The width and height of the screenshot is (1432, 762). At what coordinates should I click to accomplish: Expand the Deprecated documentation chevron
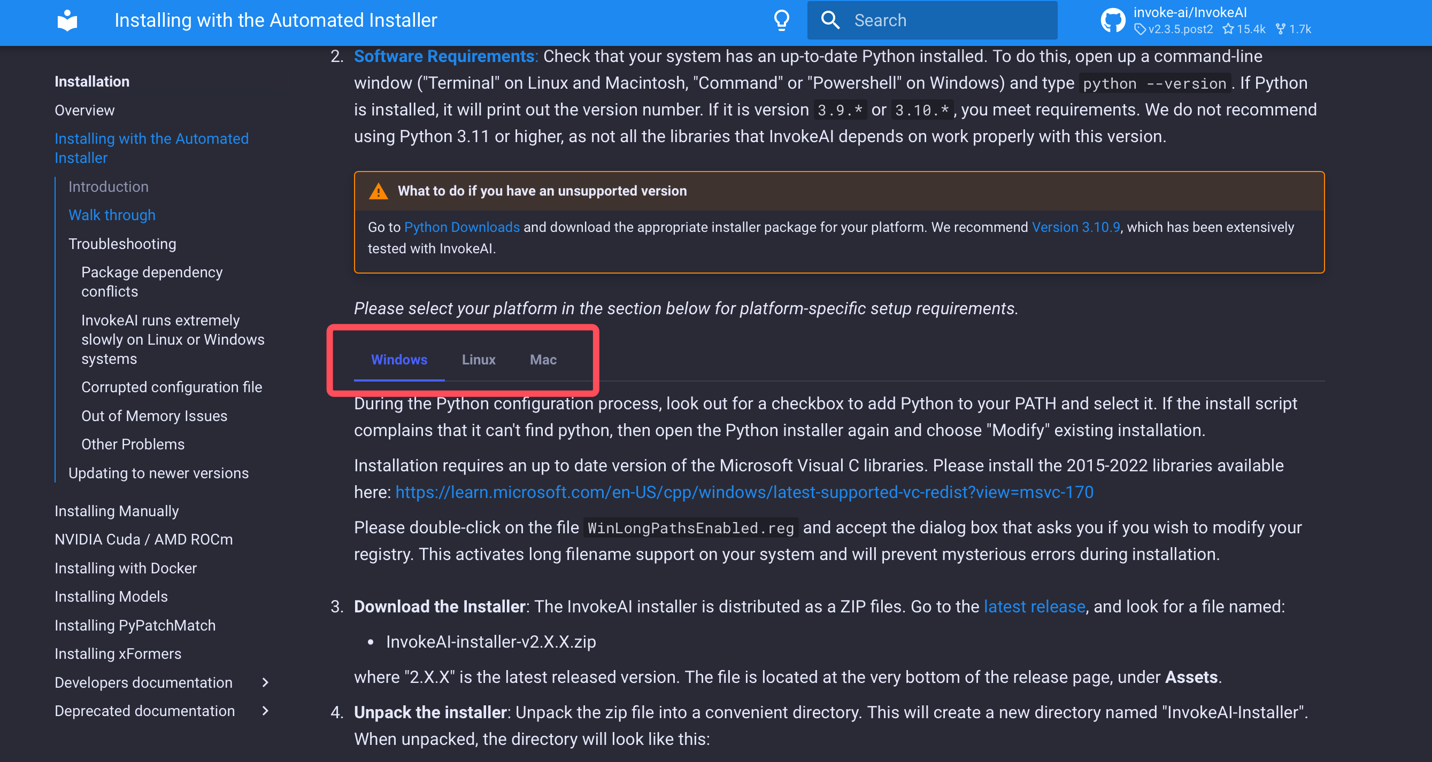265,710
